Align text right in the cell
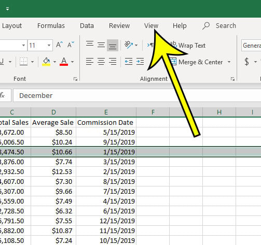 coord(113,62)
